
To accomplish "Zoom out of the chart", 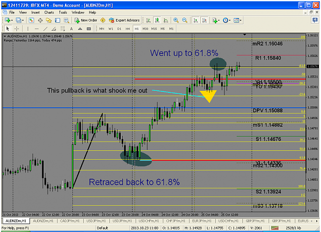I will (185, 20).
